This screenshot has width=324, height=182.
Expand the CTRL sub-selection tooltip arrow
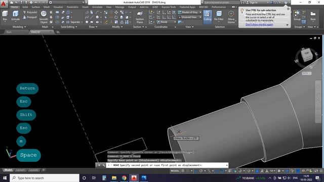(287, 25)
